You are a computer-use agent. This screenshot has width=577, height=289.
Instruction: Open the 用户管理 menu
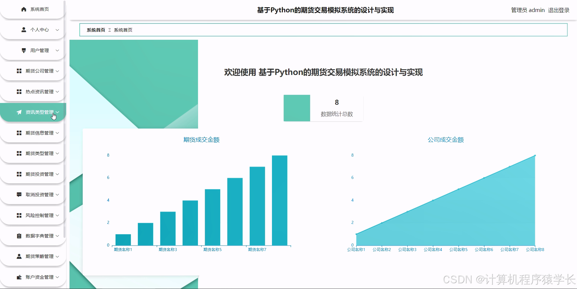[32, 51]
